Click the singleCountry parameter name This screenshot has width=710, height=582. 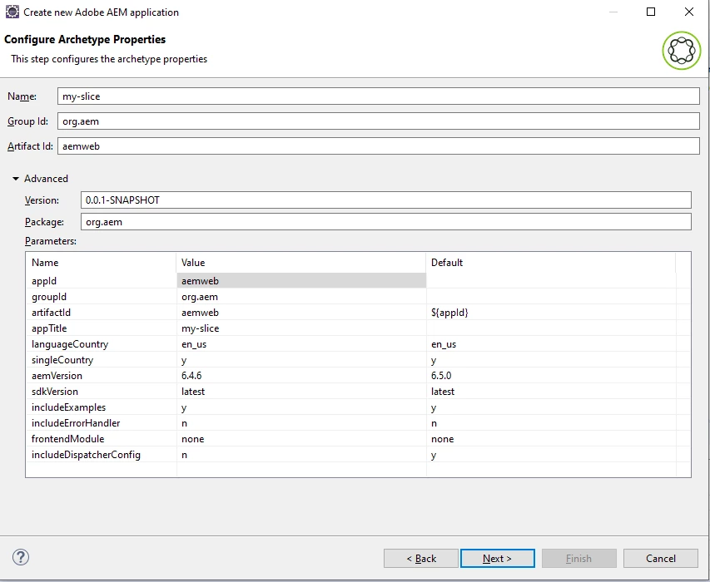(62, 360)
